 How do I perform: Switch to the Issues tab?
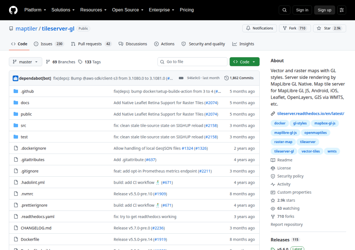pos(49,44)
